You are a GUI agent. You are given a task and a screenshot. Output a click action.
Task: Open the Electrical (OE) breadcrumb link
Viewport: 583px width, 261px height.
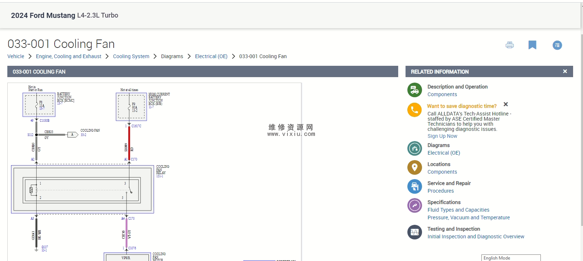point(211,56)
